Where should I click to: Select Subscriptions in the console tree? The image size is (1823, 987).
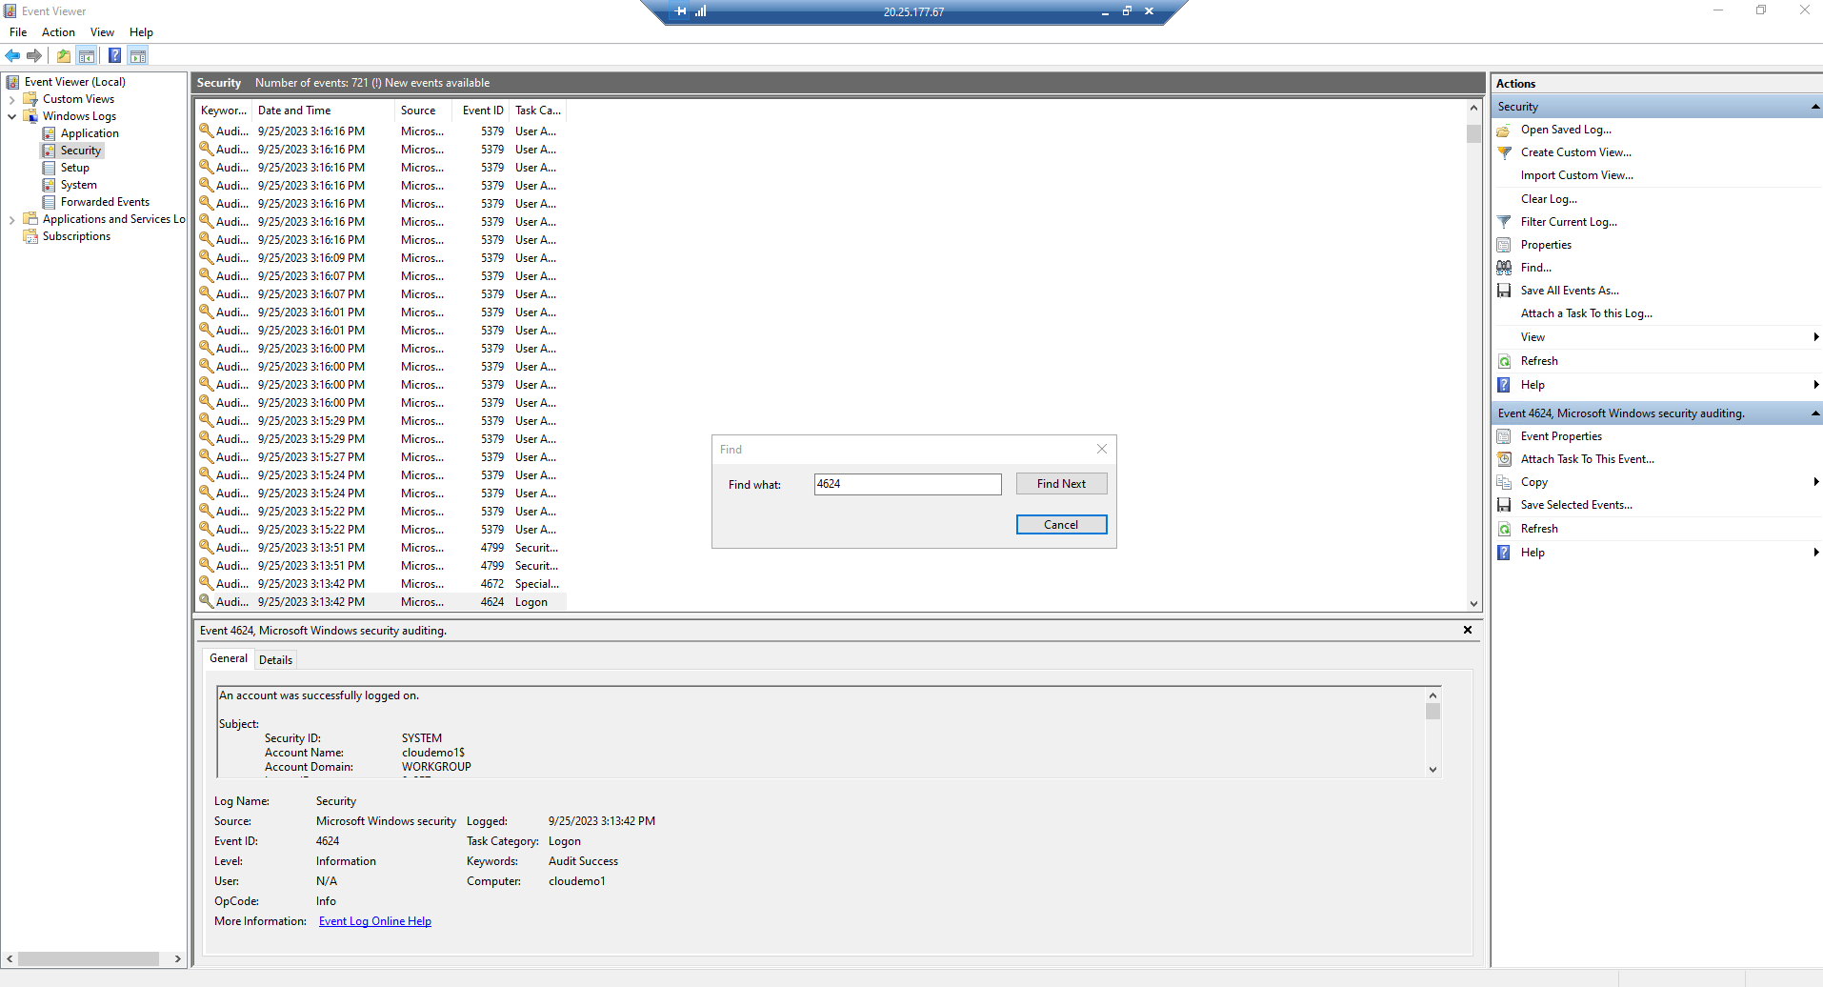tap(76, 236)
